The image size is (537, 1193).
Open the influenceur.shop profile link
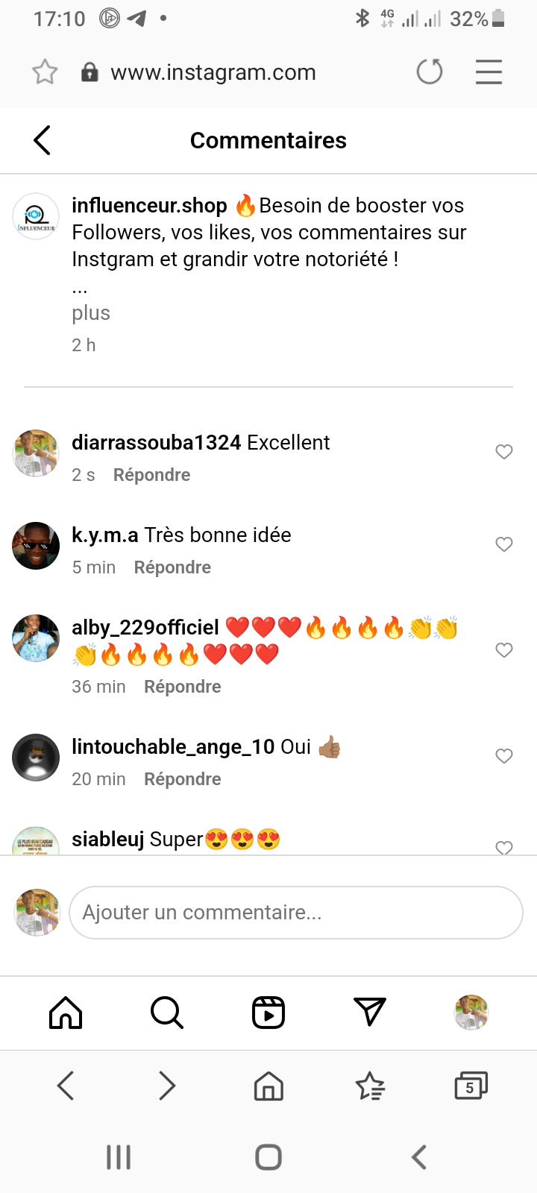[149, 206]
